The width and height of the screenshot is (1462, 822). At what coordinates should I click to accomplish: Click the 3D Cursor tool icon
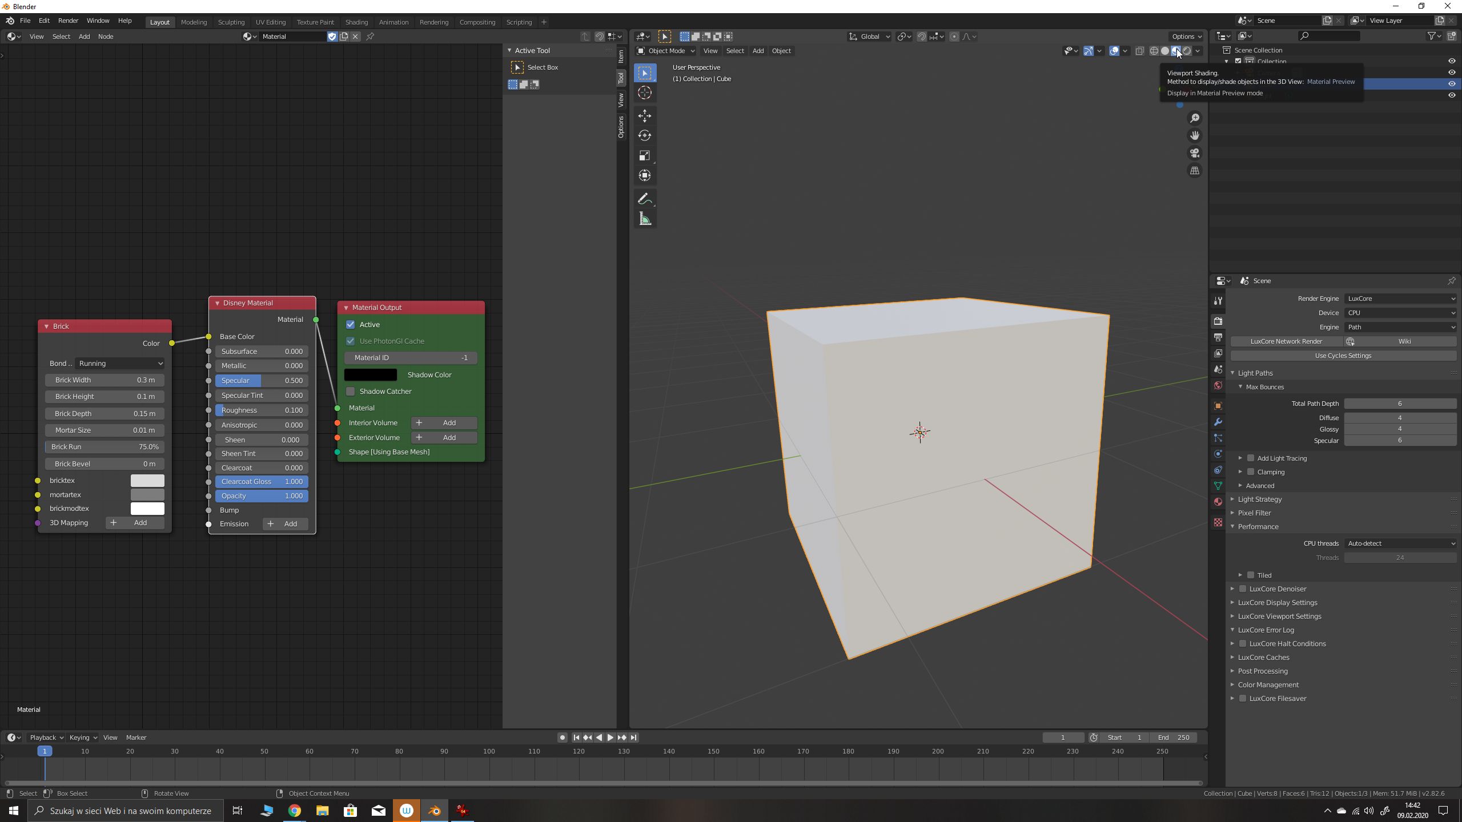(x=645, y=93)
